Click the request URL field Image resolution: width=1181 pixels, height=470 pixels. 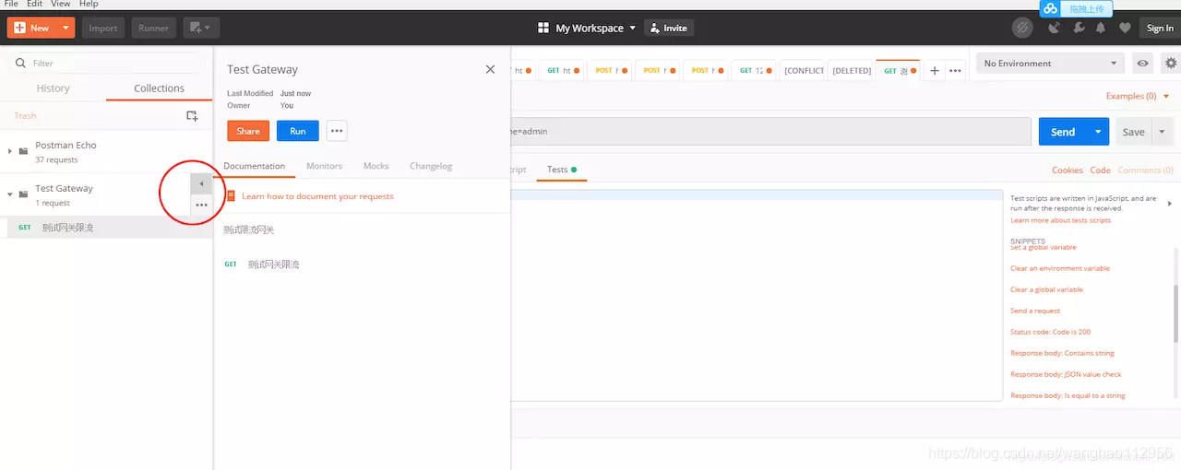pyautogui.click(x=770, y=131)
